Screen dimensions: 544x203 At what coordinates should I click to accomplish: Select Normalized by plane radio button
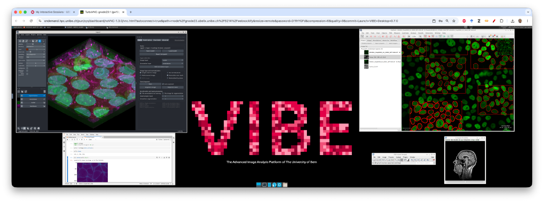point(168,78)
